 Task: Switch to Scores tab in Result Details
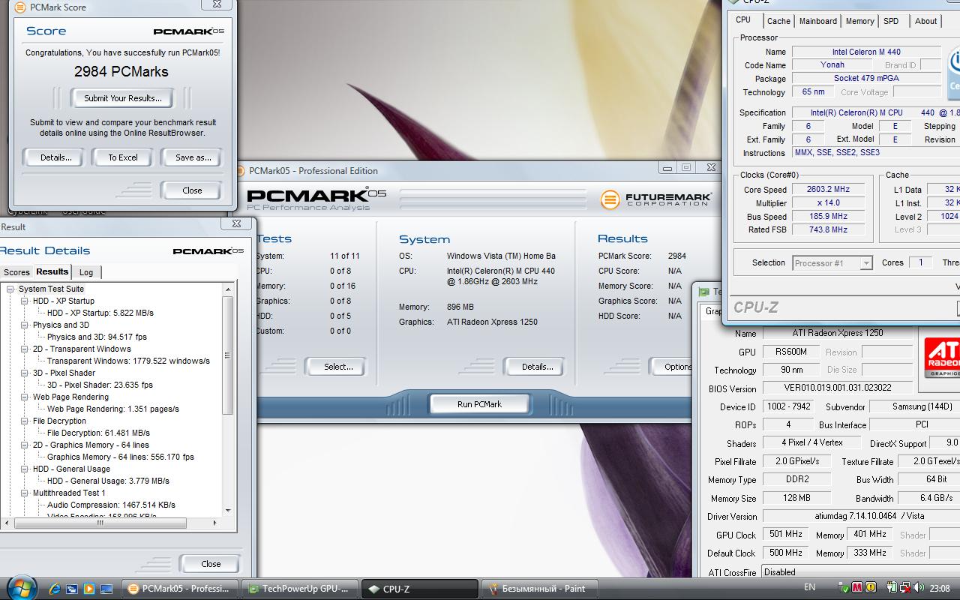coord(16,272)
